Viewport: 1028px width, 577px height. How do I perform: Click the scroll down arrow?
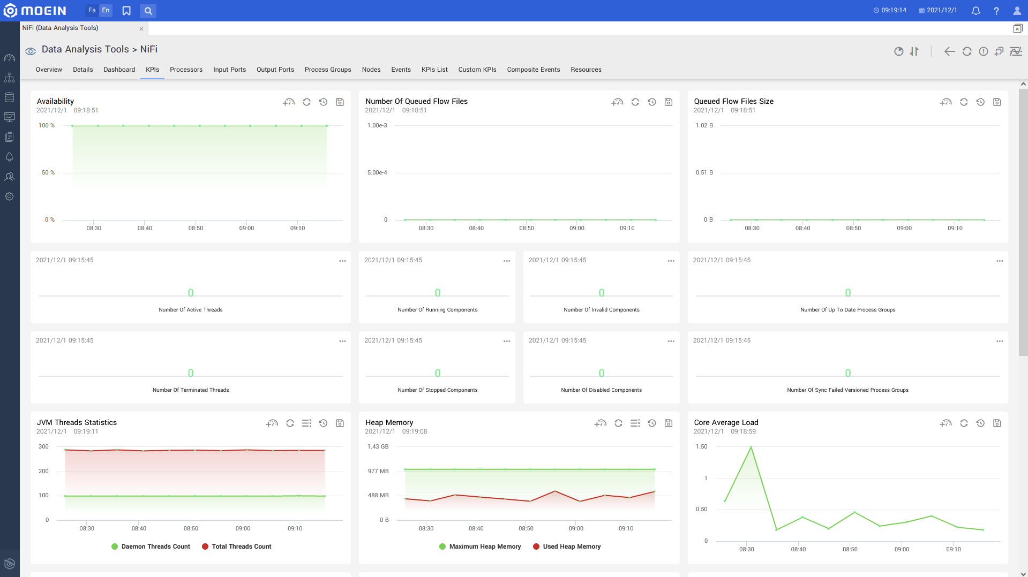pos(1023,574)
